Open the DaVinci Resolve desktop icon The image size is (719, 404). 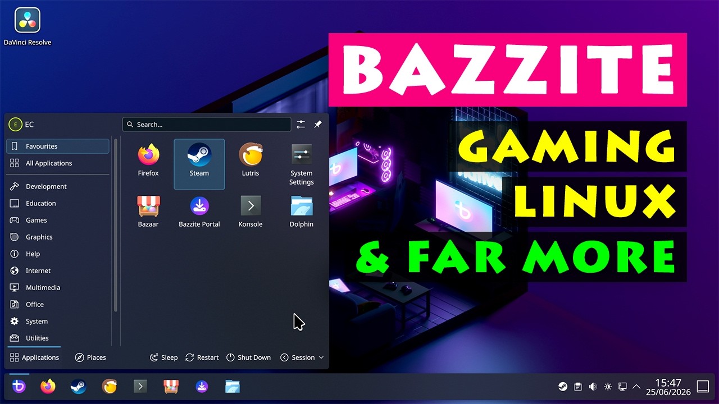click(x=27, y=27)
